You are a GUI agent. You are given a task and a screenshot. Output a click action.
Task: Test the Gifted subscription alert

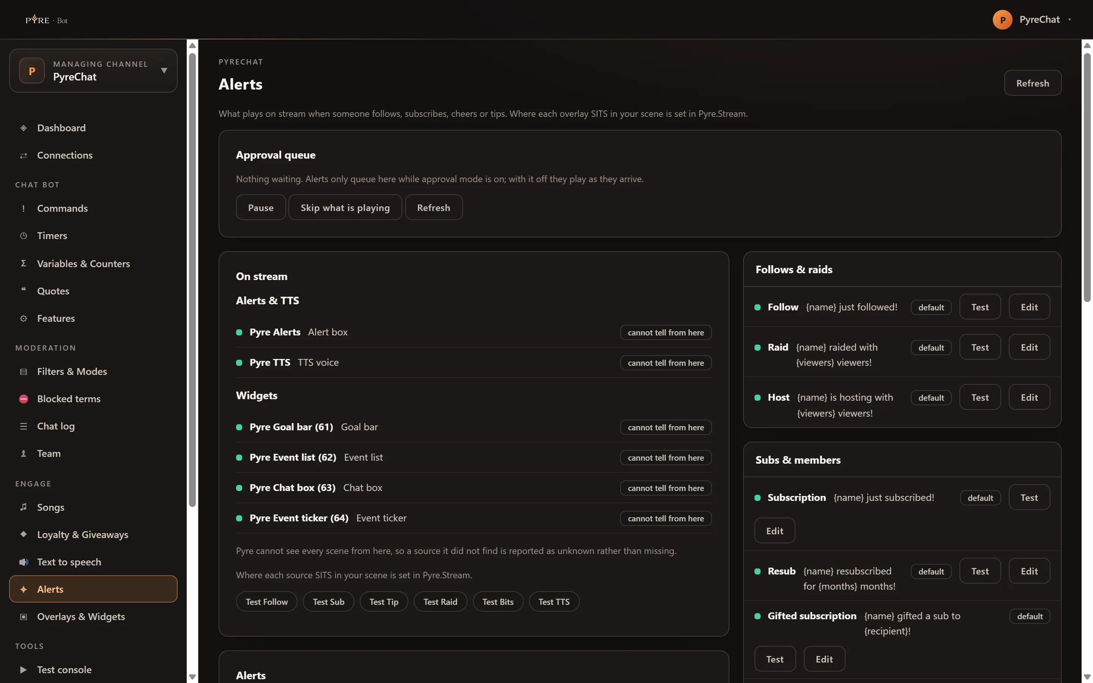click(x=775, y=659)
